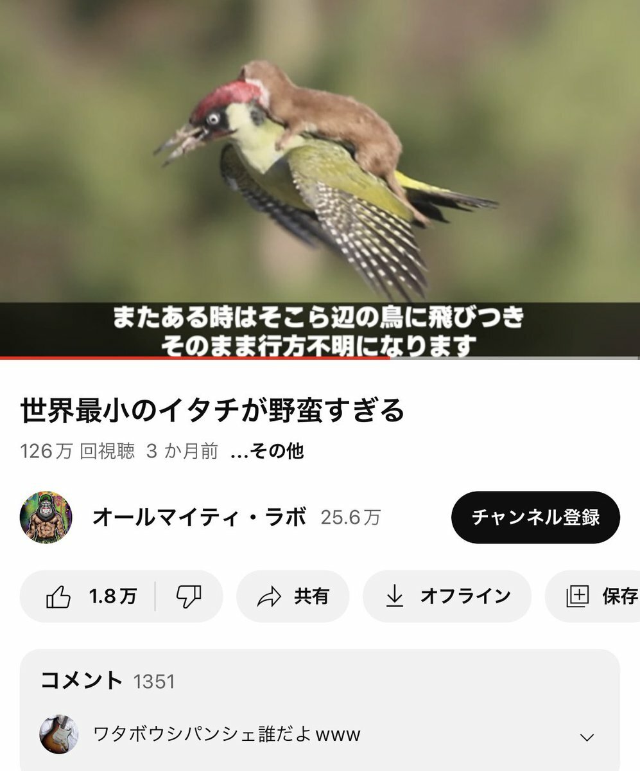Tap the guitar commenter avatar

pyautogui.click(x=59, y=734)
